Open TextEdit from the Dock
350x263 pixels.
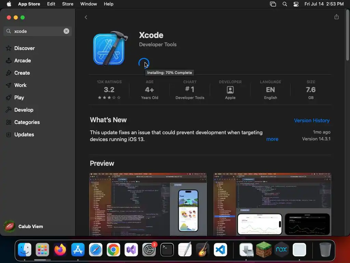coord(185,250)
